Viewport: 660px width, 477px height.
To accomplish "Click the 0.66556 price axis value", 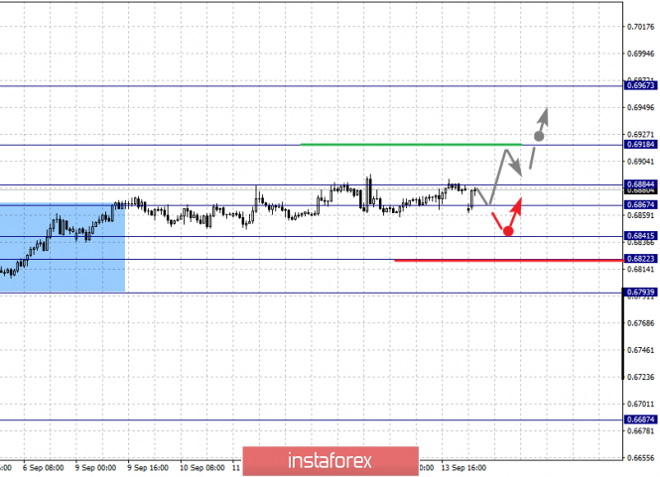I will pos(641,457).
